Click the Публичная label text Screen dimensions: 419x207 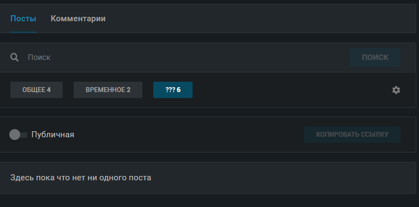(52, 135)
